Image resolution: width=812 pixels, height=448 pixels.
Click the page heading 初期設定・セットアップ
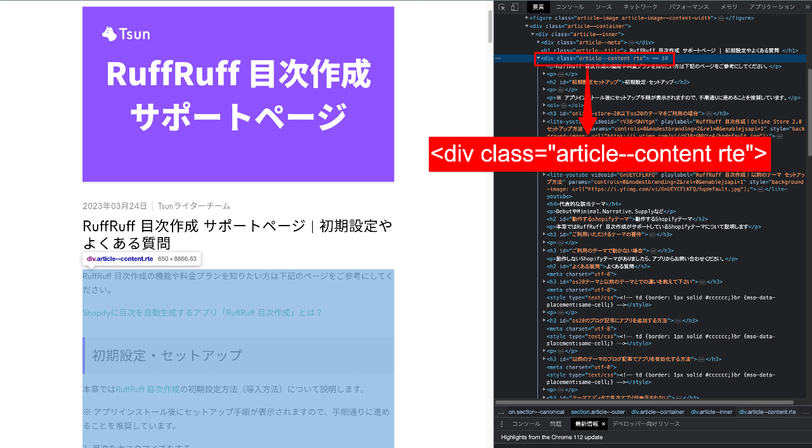(167, 355)
